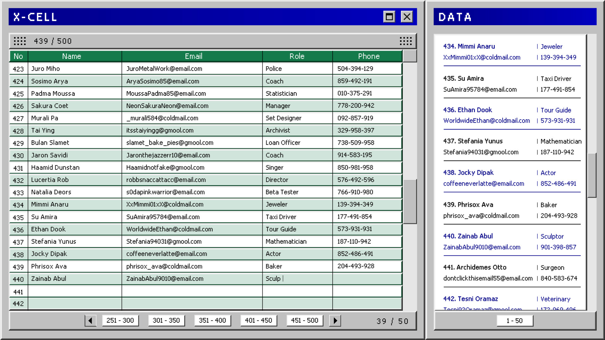Image resolution: width=605 pixels, height=340 pixels.
Task: Open records 401 - 450
Action: click(x=258, y=320)
